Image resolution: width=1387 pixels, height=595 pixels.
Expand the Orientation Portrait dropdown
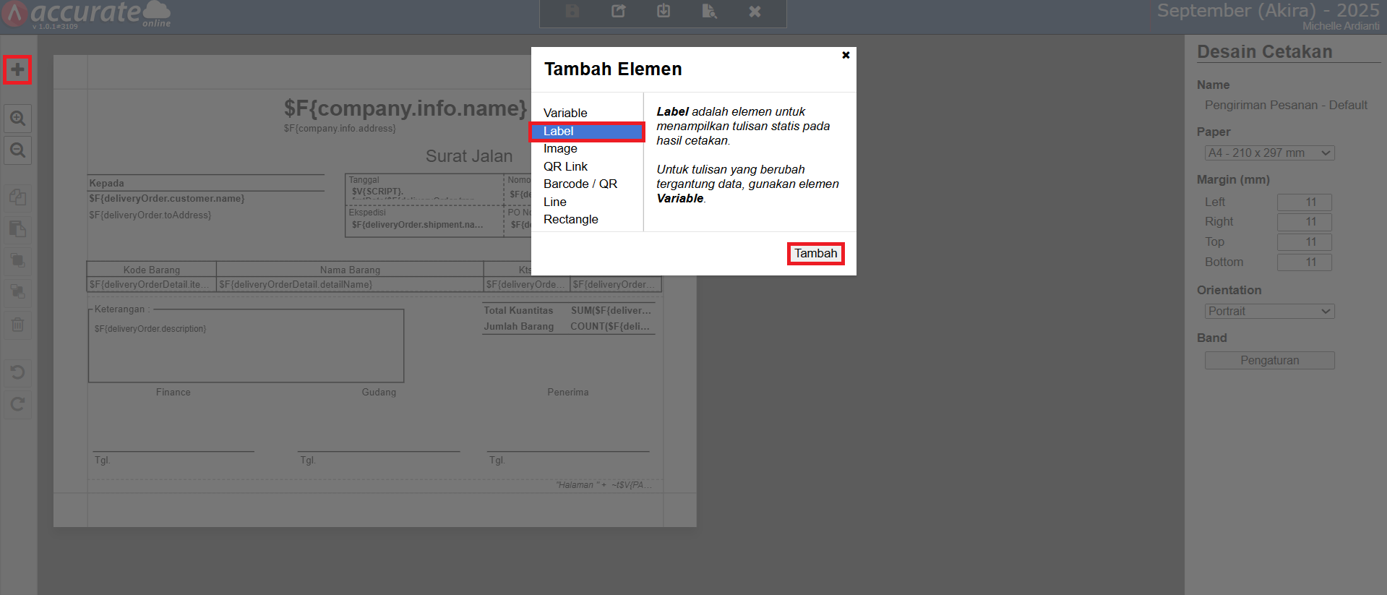pyautogui.click(x=1269, y=311)
